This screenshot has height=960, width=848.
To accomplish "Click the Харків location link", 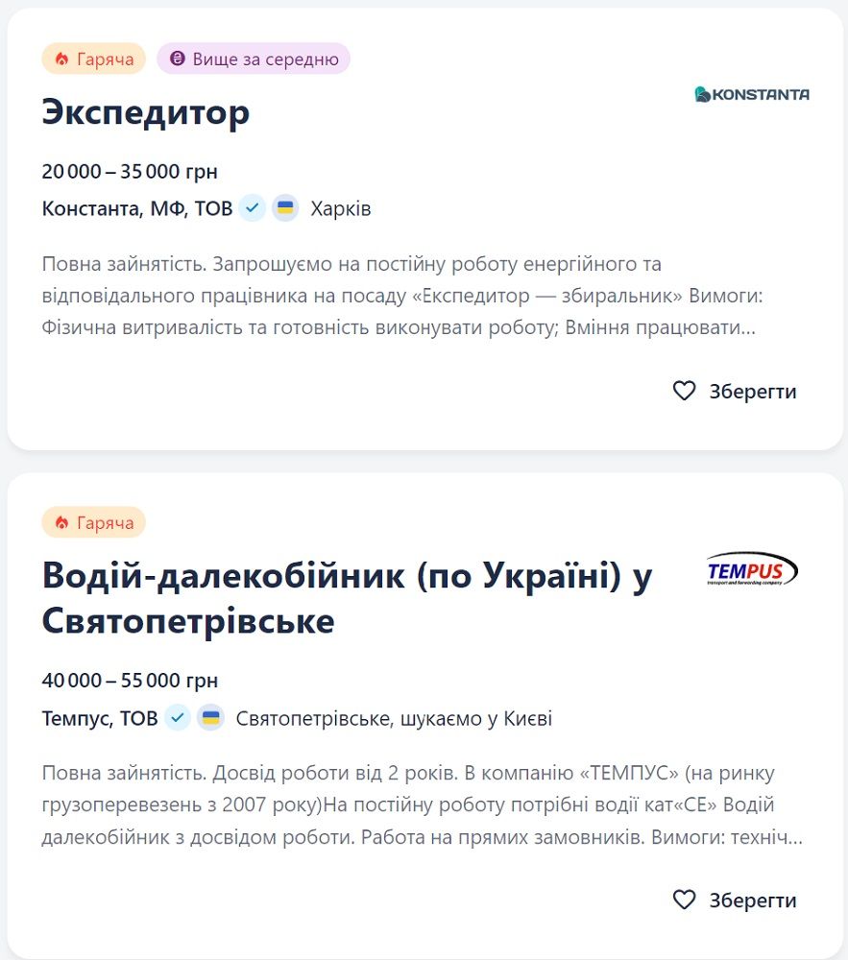I will (339, 207).
